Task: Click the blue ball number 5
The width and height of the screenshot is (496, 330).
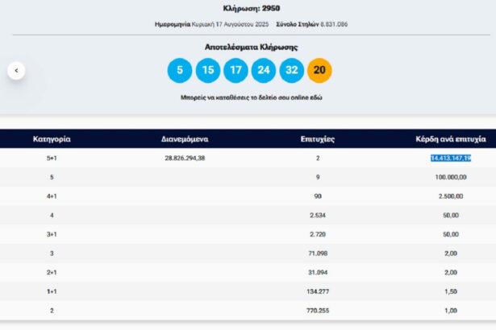Action: tap(179, 71)
